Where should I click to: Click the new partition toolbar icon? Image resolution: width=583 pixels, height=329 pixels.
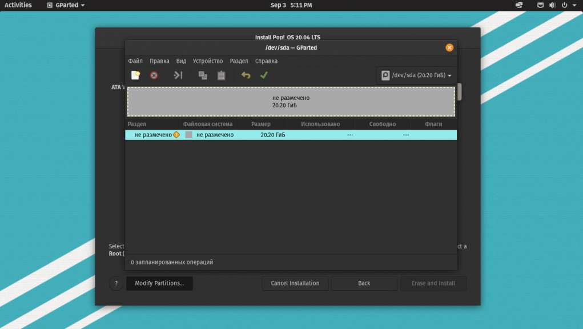(135, 75)
